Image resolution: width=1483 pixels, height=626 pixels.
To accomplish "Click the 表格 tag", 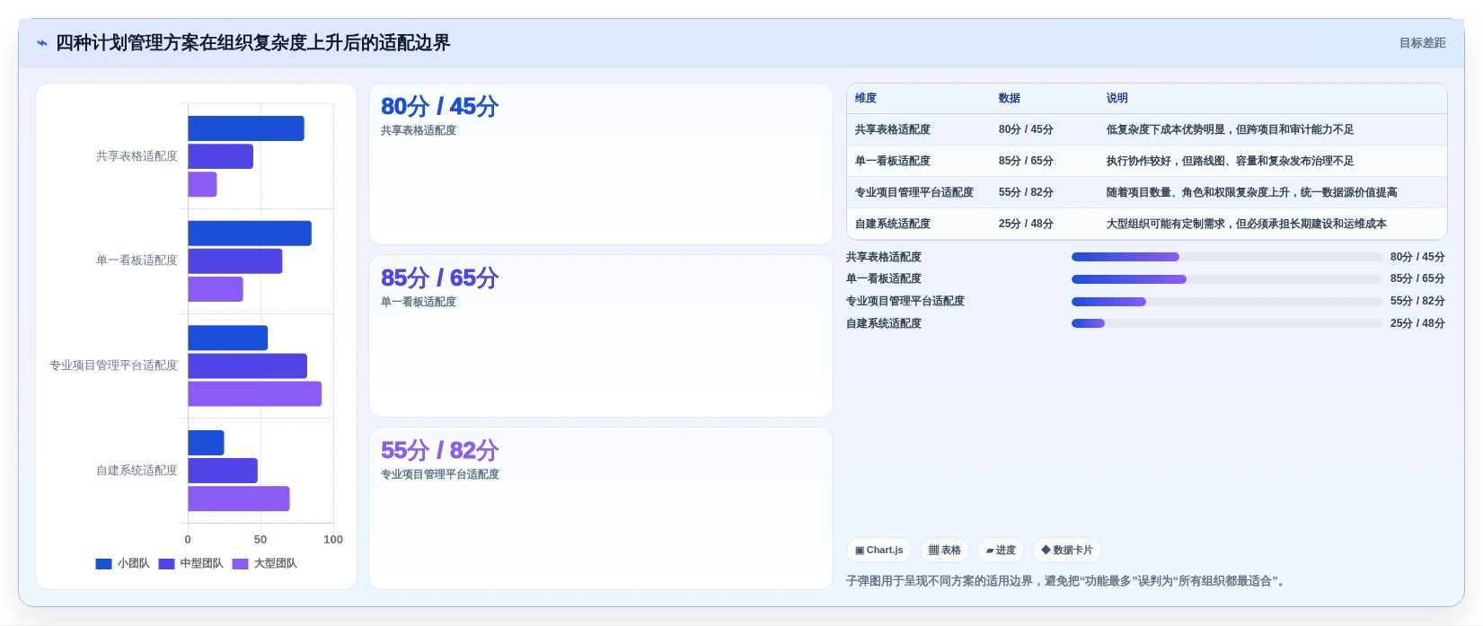I will pos(944,550).
